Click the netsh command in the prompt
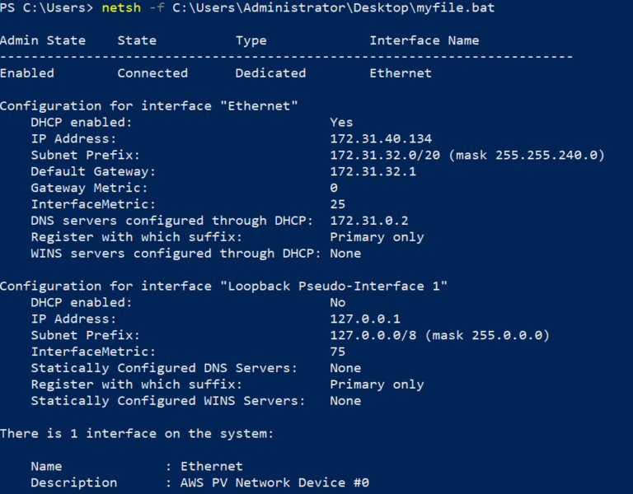 coord(121,8)
